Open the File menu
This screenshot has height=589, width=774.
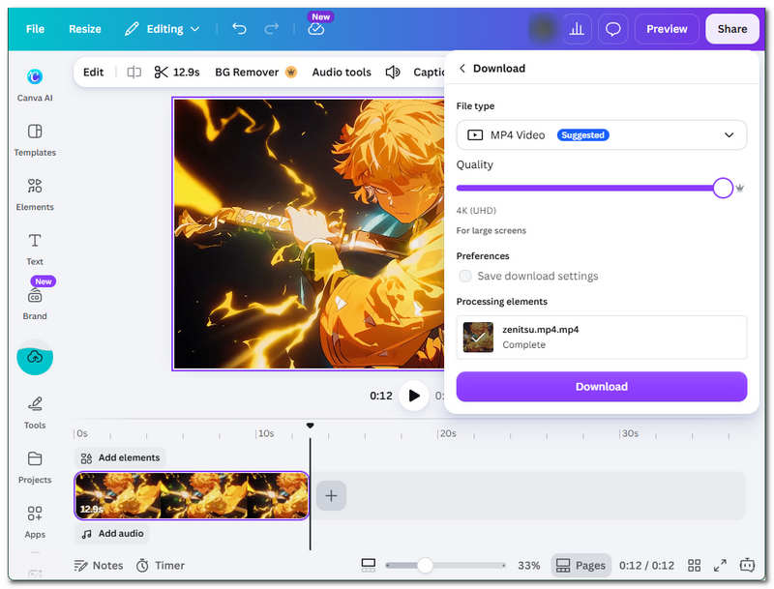click(x=35, y=29)
